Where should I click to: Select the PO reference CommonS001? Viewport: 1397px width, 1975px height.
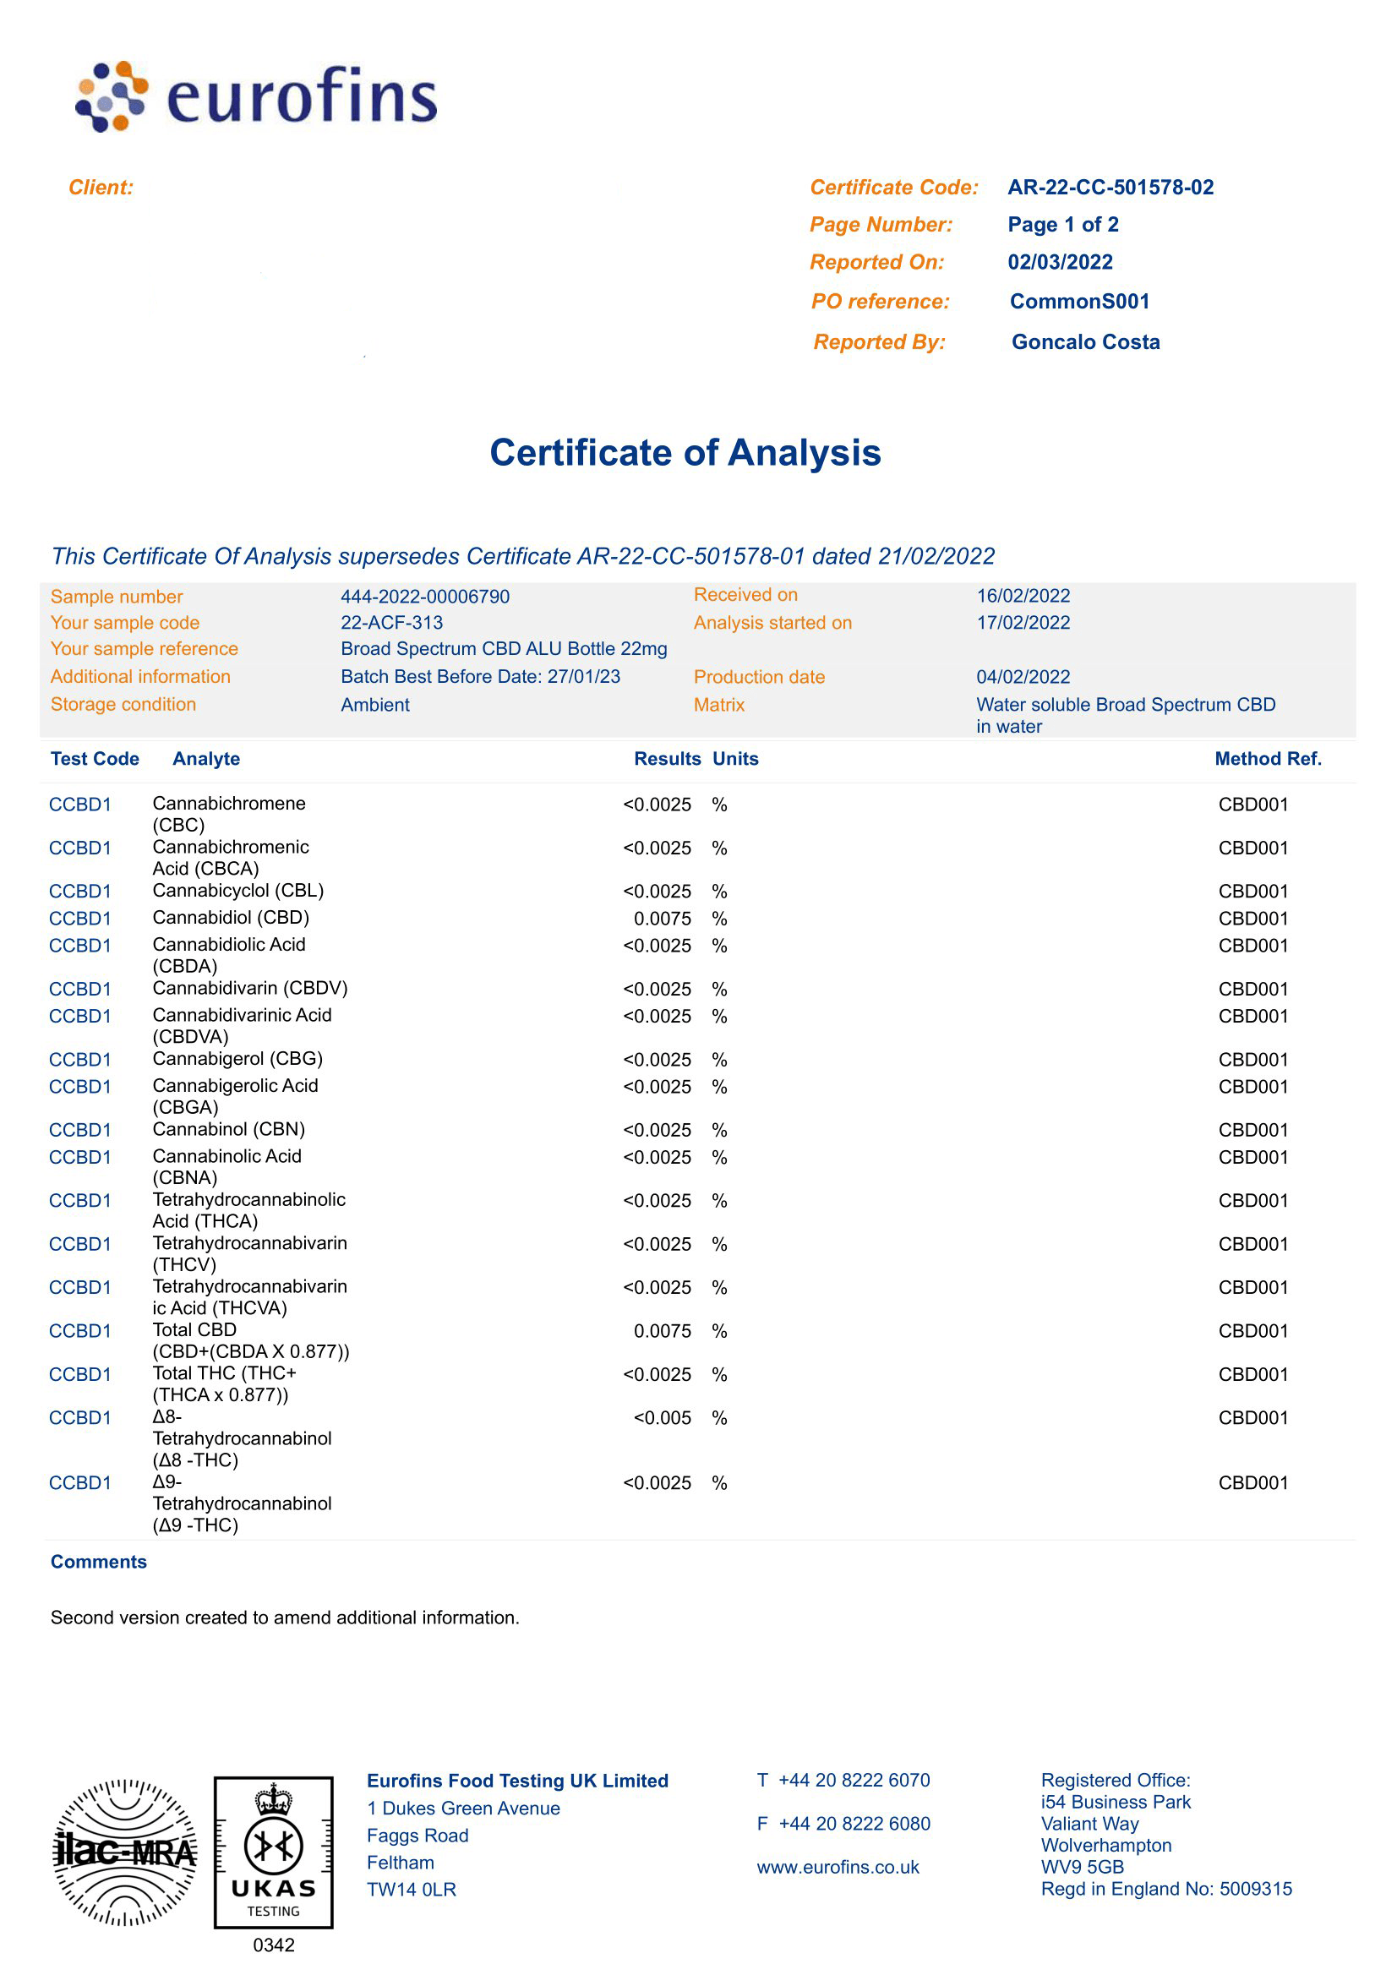click(1078, 301)
